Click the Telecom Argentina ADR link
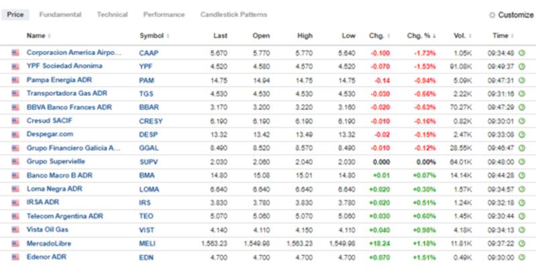Screen dimensions: 536x269 [64, 215]
